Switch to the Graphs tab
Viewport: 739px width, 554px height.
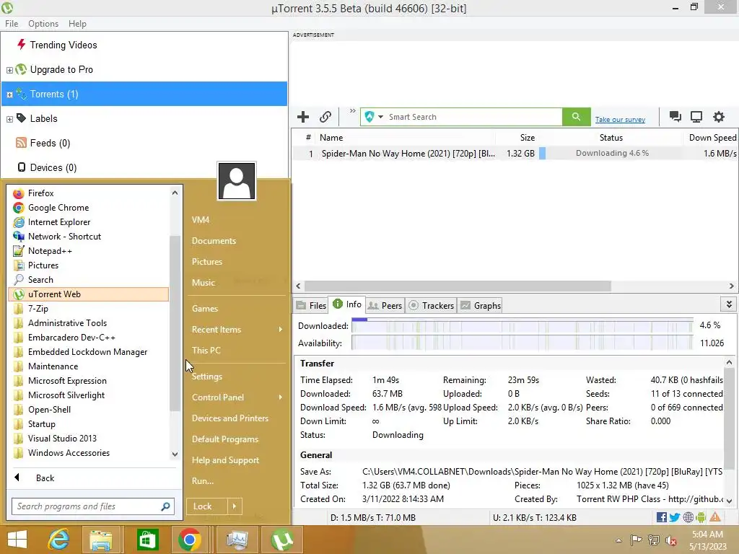coord(481,306)
